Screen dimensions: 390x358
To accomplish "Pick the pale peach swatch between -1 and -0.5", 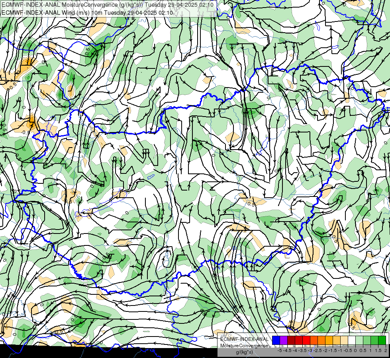I will tap(344, 340).
